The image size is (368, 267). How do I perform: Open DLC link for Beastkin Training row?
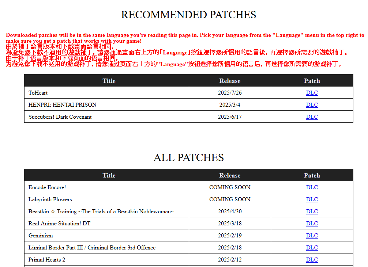[x=312, y=211]
